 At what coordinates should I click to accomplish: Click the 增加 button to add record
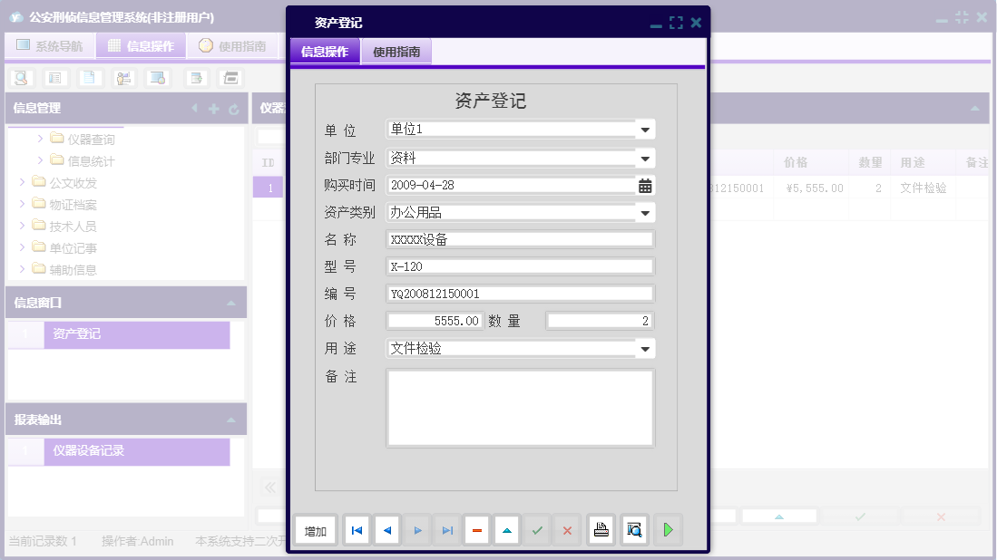click(315, 530)
